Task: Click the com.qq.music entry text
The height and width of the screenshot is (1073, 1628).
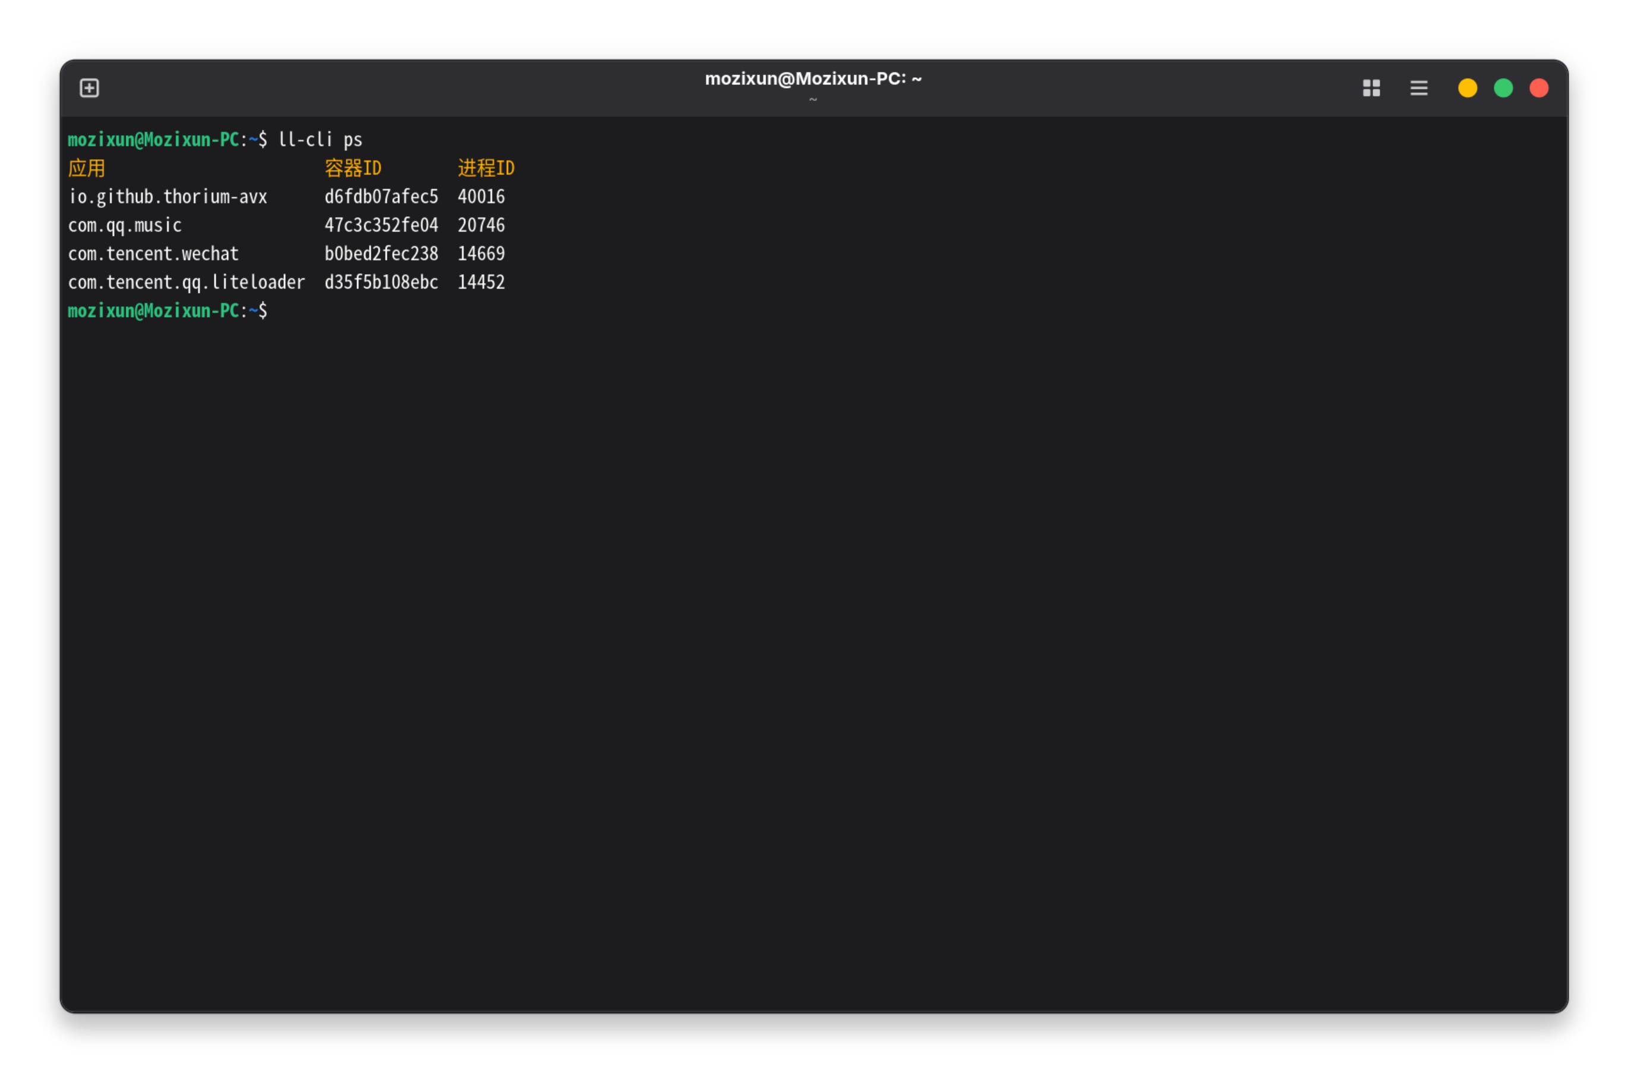Action: tap(125, 226)
